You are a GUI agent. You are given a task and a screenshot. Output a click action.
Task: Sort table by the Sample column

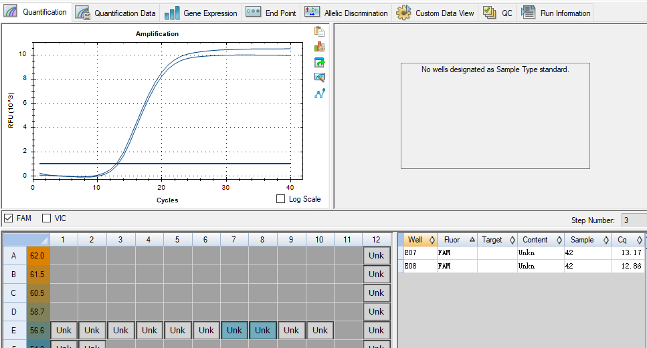tap(588, 240)
